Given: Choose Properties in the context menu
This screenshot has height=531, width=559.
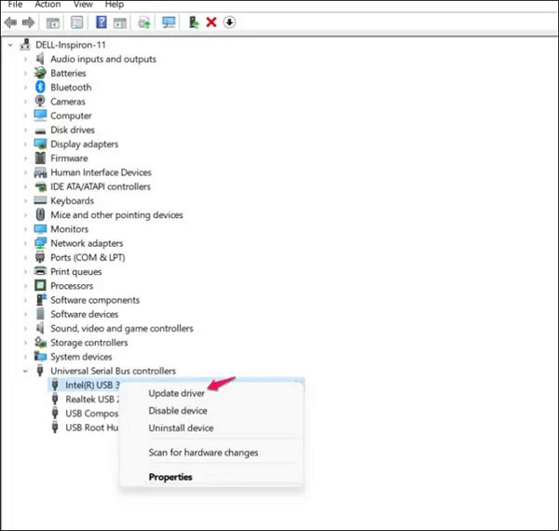Looking at the screenshot, I should pos(170,477).
